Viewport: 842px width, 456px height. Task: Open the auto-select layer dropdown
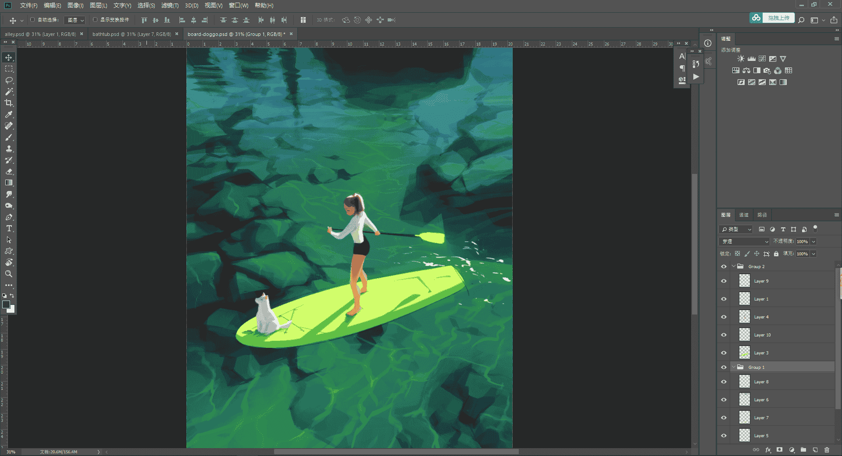75,20
